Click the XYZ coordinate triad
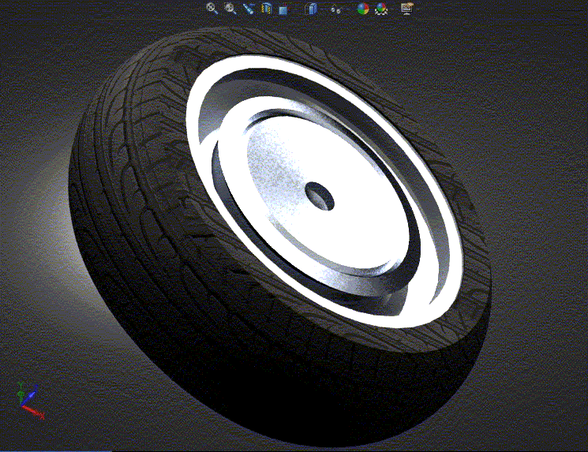Screen dimensions: 588x452 tap(30, 400)
